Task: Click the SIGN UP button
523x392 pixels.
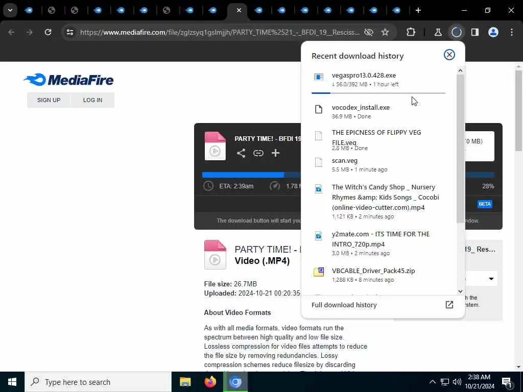Action: tap(49, 100)
